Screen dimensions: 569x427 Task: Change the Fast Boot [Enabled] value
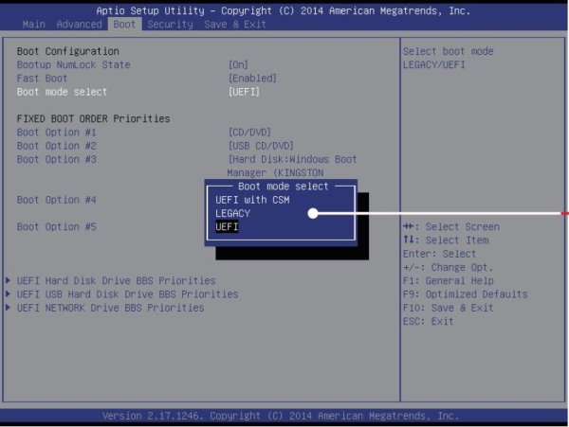coord(252,79)
